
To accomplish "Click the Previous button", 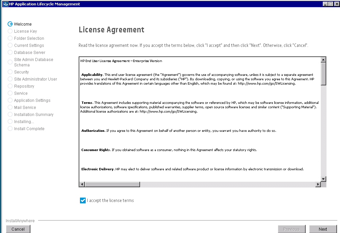I will (x=291, y=229).
